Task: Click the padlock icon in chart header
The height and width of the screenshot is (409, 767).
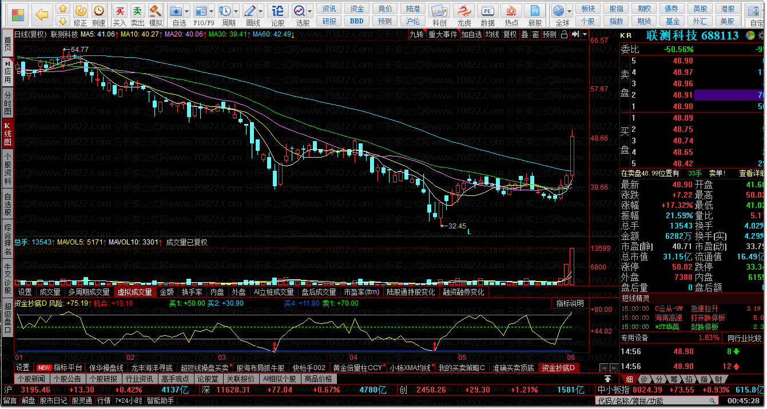Action: pos(564,34)
